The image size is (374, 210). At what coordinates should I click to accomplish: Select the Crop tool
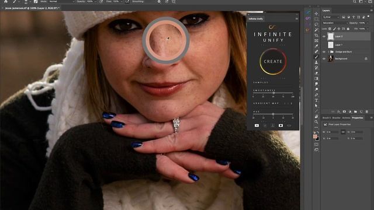pos(316,36)
